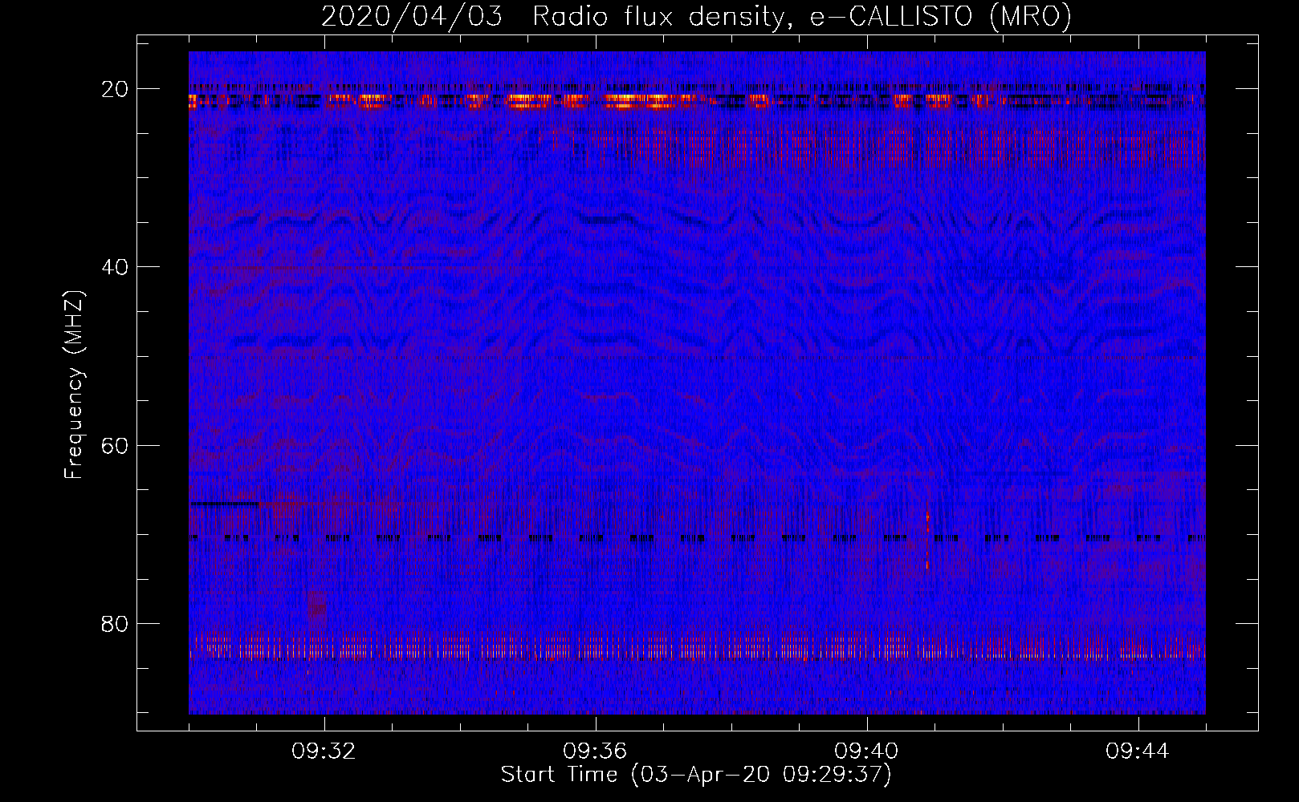Click the dashed black line at 70 MHz
Screen dimensions: 1299x802
[697, 538]
